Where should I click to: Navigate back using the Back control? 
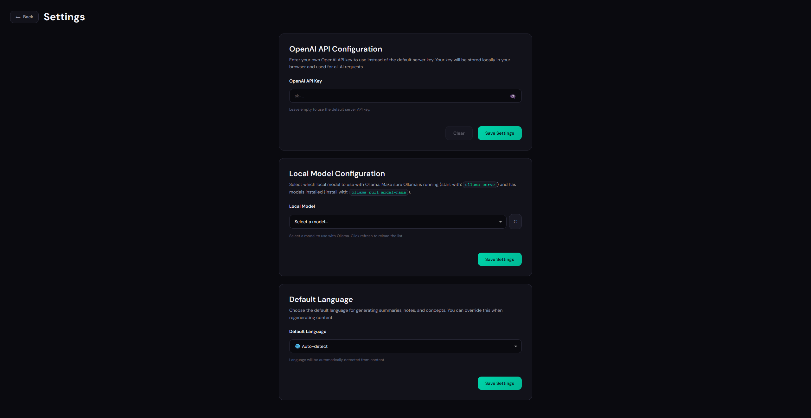point(24,17)
